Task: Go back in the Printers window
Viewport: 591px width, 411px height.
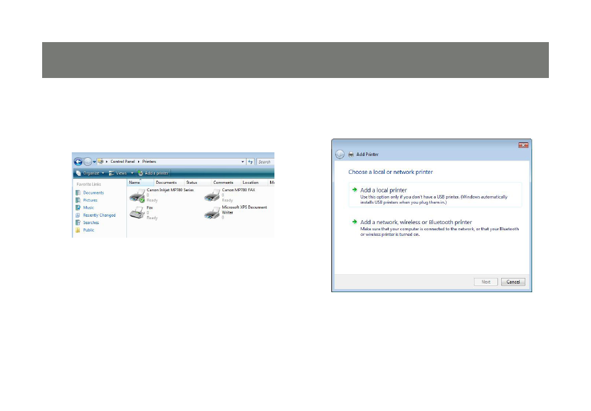Action: tap(78, 162)
